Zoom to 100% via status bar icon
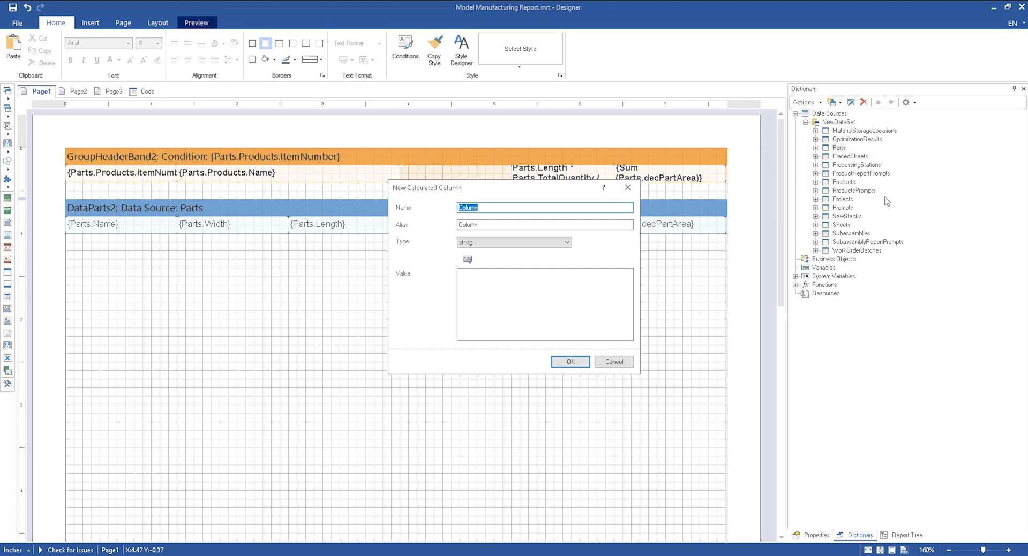 coord(904,550)
